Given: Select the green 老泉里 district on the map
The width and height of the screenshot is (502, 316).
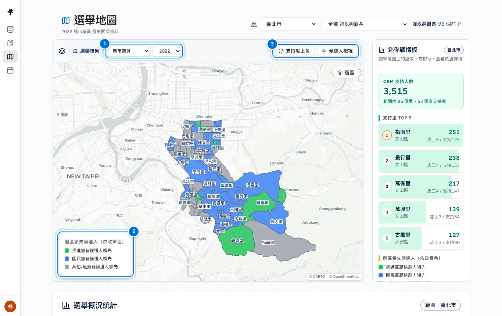Looking at the screenshot, I should click(x=237, y=241).
